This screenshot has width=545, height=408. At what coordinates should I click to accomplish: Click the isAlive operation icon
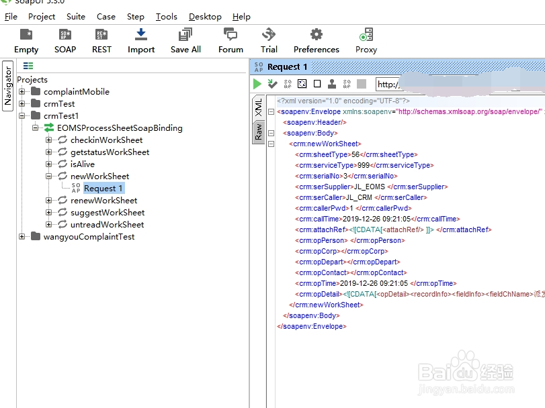(62, 164)
